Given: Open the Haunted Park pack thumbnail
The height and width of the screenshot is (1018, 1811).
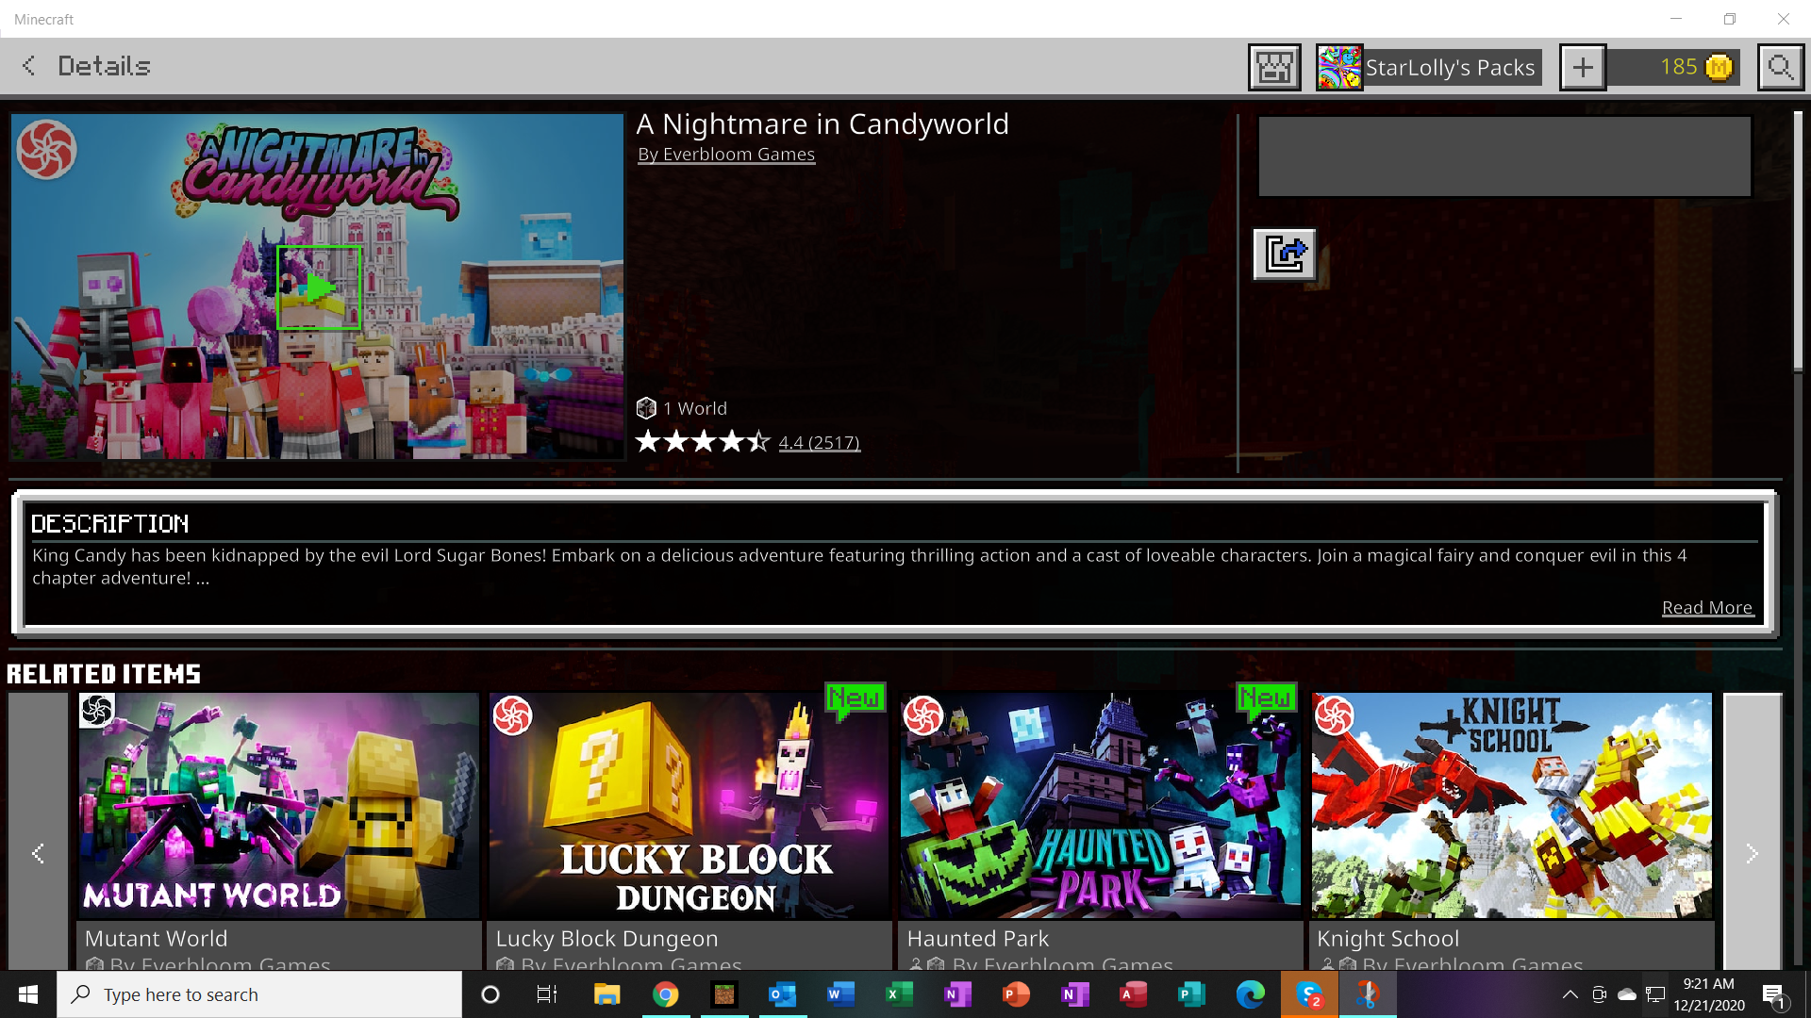Looking at the screenshot, I should [x=1100, y=806].
